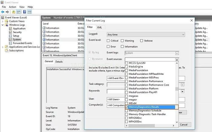212x132 pixels.
Task: Open the Task category dropdown arrow
Action: click(183, 85)
